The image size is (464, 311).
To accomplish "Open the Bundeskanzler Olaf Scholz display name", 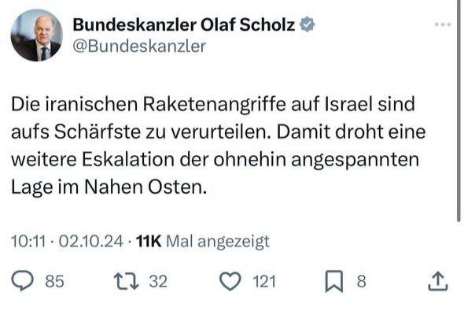I will pos(184,24).
